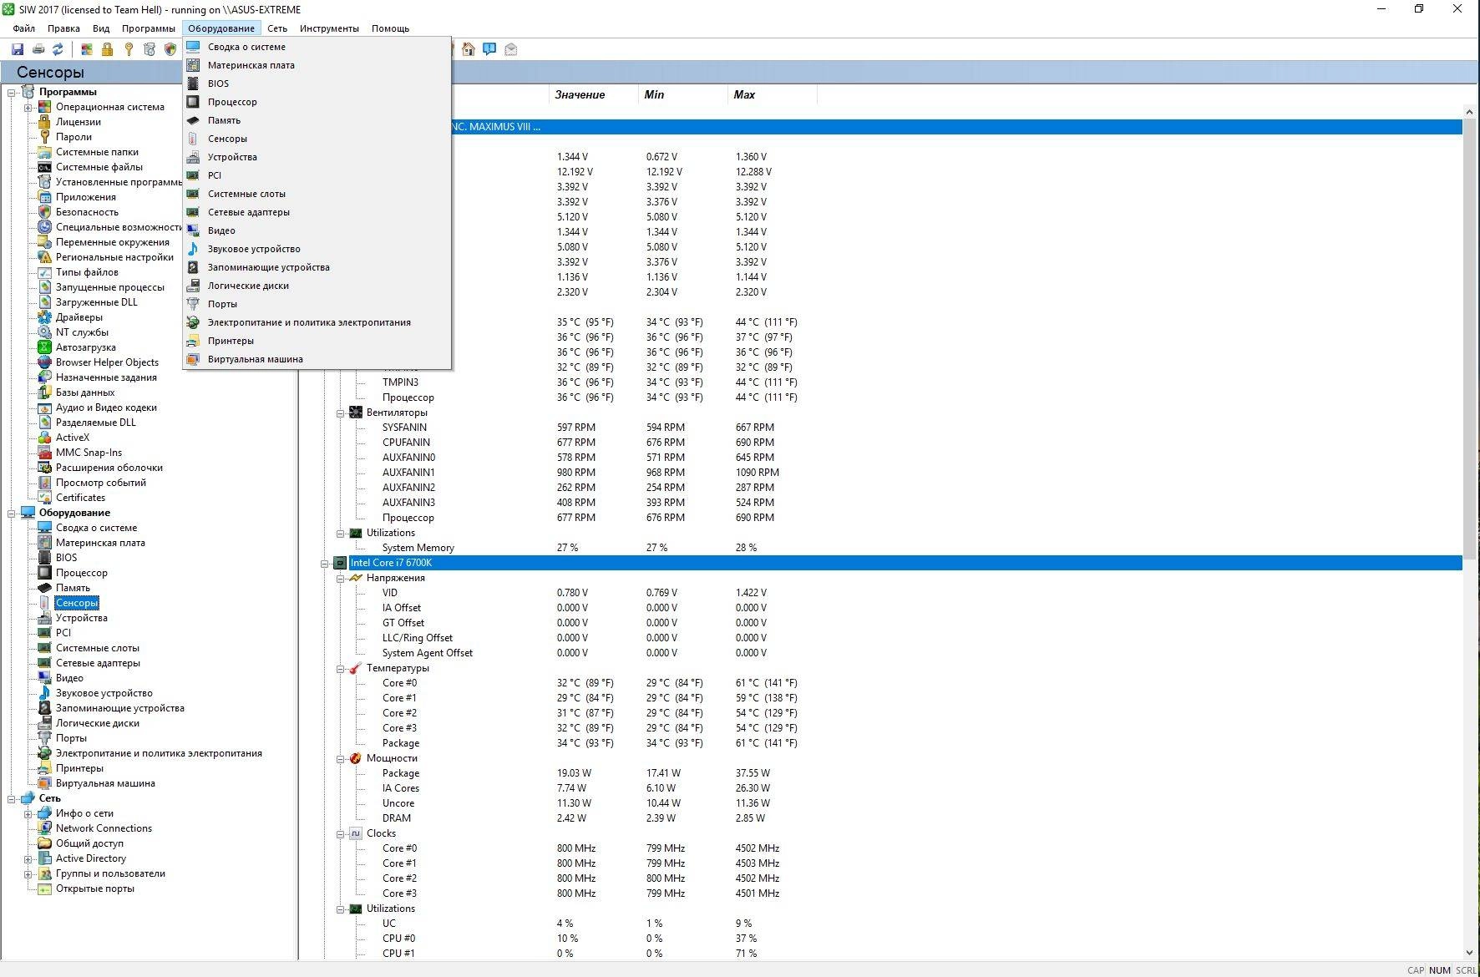The width and height of the screenshot is (1480, 977).
Task: Collapse the Оборудование tree node
Action: (12, 514)
